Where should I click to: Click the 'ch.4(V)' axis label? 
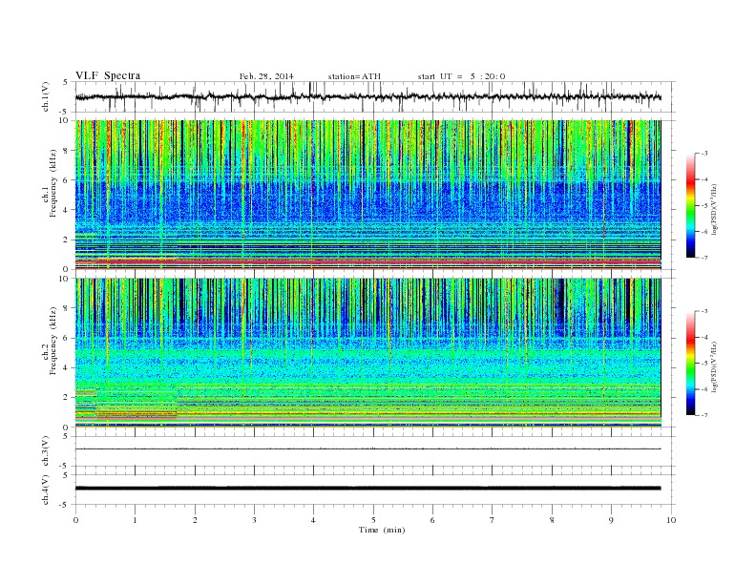(46, 490)
